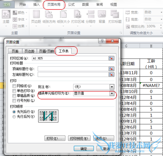This screenshot has height=156, width=163.
Task: Click the 取消 cancel button
Action: (106, 149)
